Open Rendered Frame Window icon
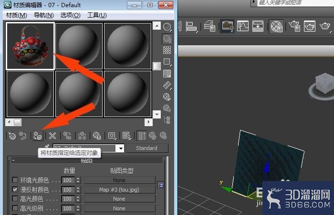334x215 pixels. (x=310, y=26)
